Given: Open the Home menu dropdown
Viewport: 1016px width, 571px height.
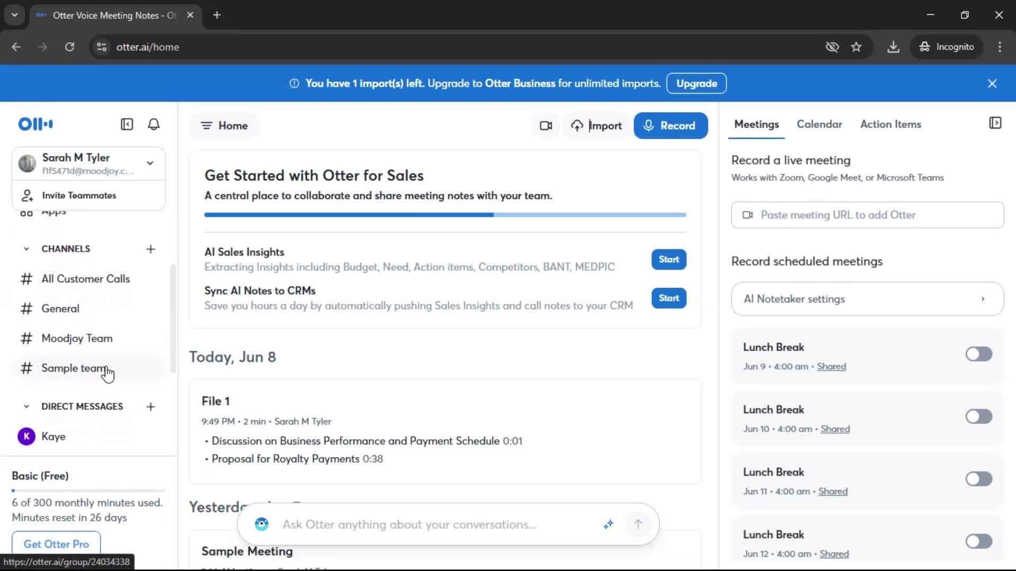Looking at the screenshot, I should pyautogui.click(x=224, y=126).
